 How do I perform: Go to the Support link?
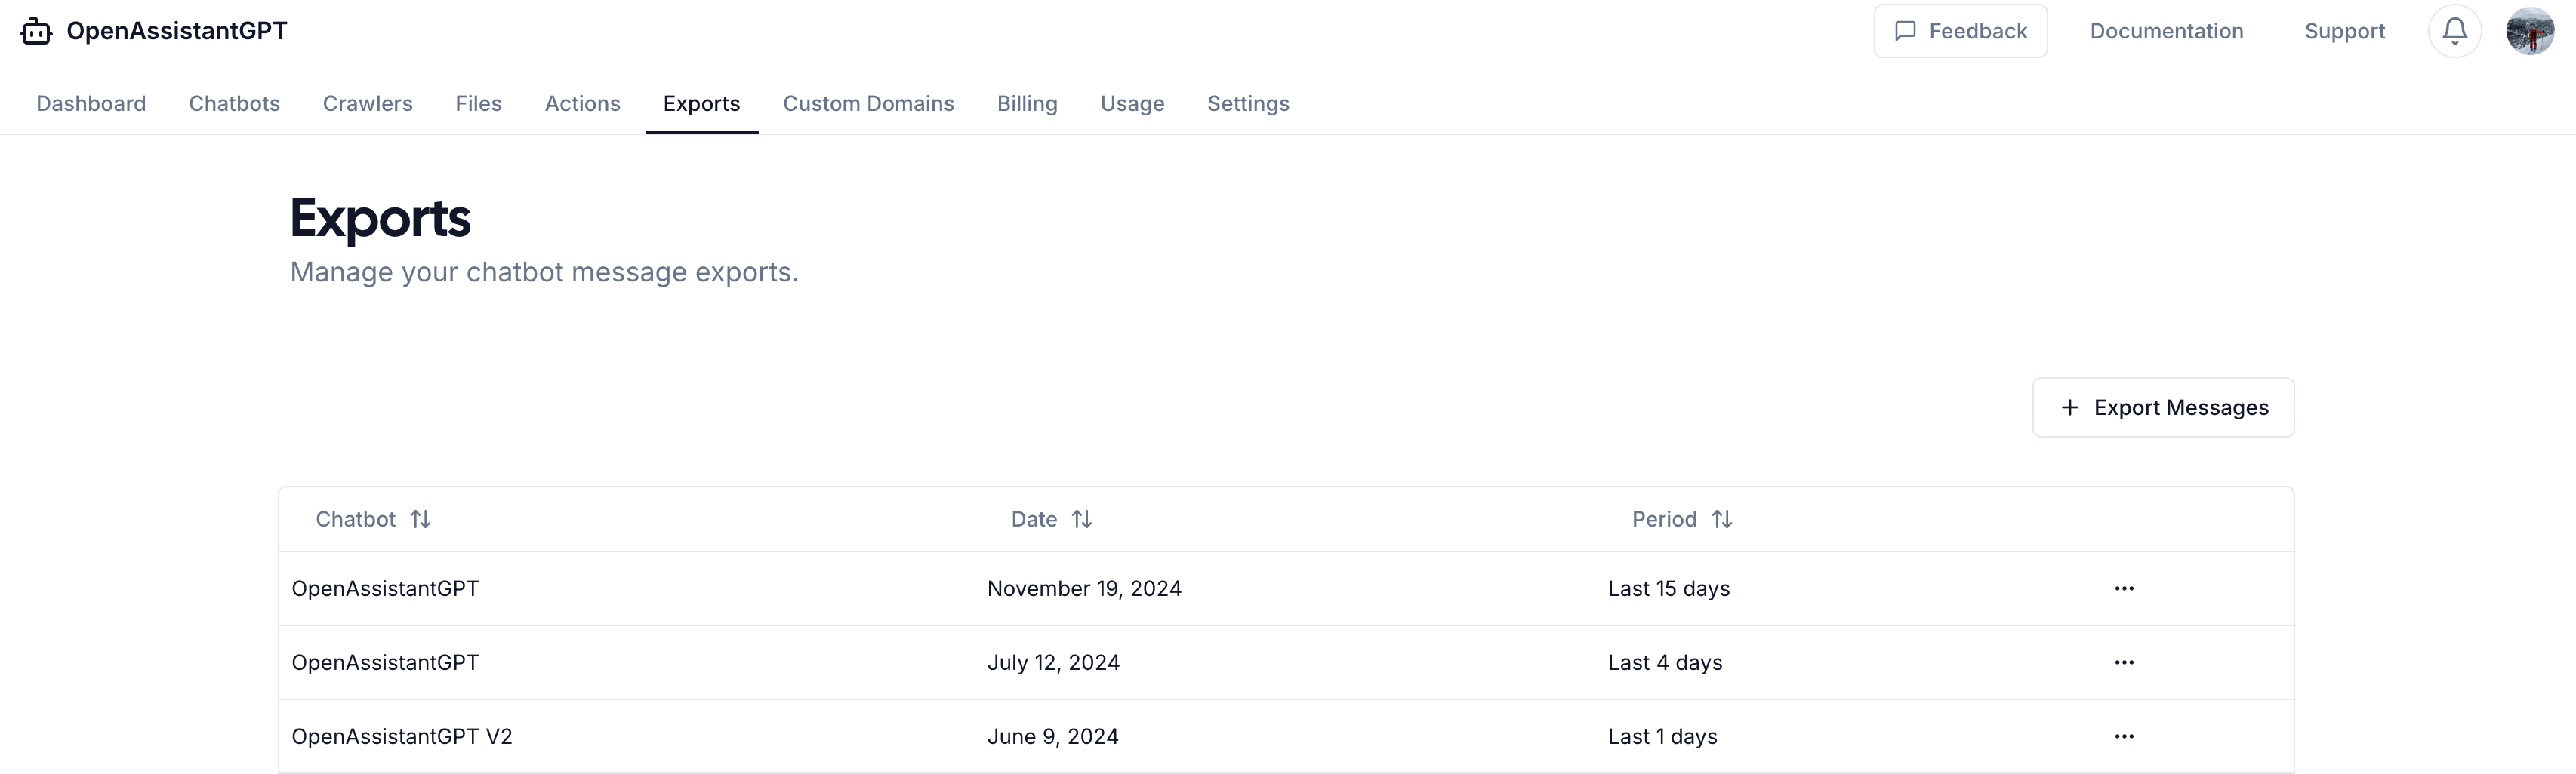click(x=2344, y=32)
